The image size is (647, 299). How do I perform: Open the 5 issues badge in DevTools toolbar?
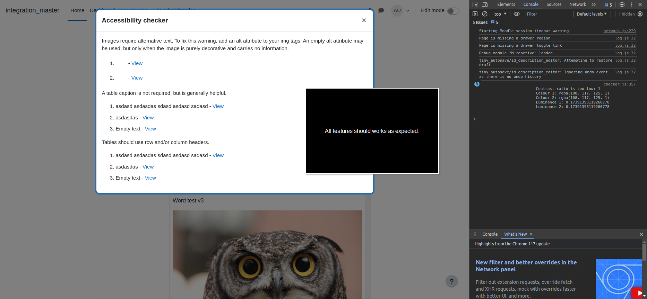[608, 5]
